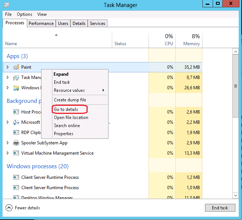Expand the Paint process tree arrow
The image size is (242, 220).
[8, 67]
